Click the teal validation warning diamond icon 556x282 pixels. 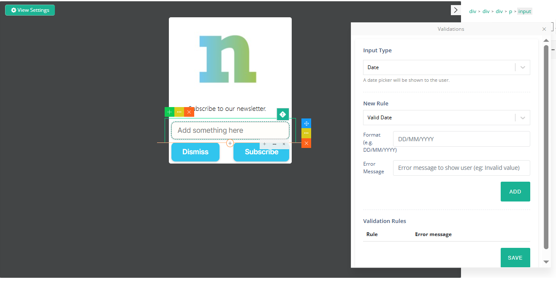(x=283, y=114)
